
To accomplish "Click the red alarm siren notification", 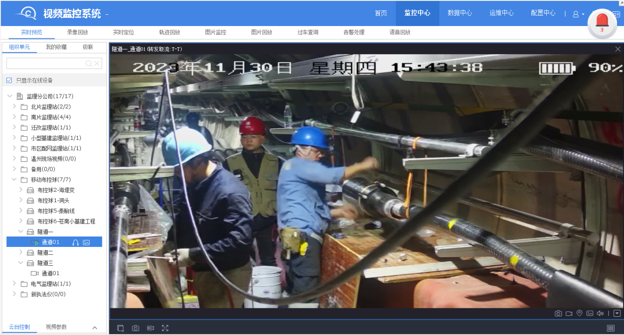I will point(602,22).
